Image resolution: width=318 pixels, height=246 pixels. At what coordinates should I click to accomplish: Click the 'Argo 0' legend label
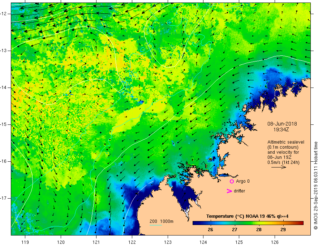pyautogui.click(x=243, y=181)
